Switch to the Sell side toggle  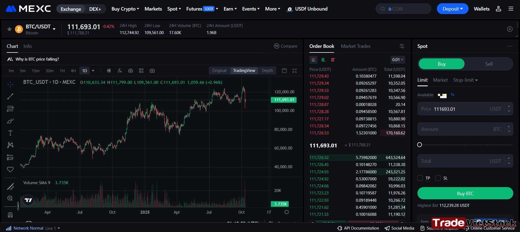[489, 64]
